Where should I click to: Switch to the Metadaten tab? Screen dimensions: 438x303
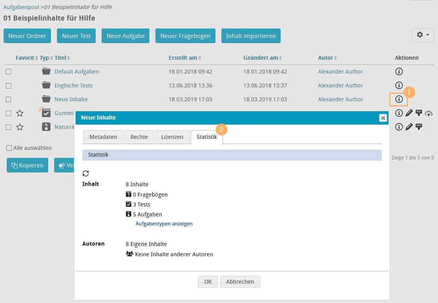click(103, 137)
